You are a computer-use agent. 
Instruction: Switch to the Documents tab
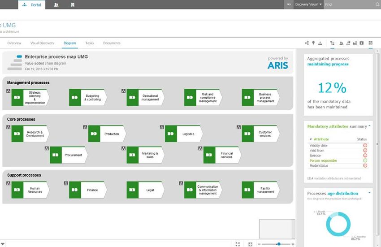pyautogui.click(x=112, y=43)
